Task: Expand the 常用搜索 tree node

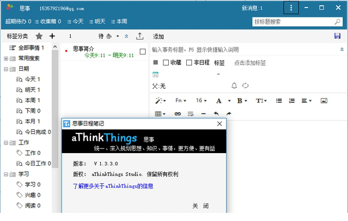Action: (x=6, y=59)
